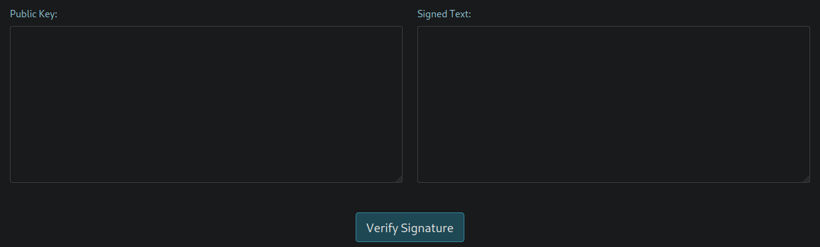Select the empty Signed Text input box

613,104
